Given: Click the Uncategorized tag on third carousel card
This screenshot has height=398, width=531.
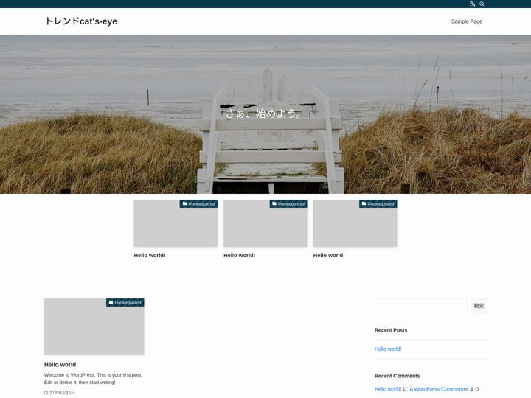Looking at the screenshot, I should point(378,203).
